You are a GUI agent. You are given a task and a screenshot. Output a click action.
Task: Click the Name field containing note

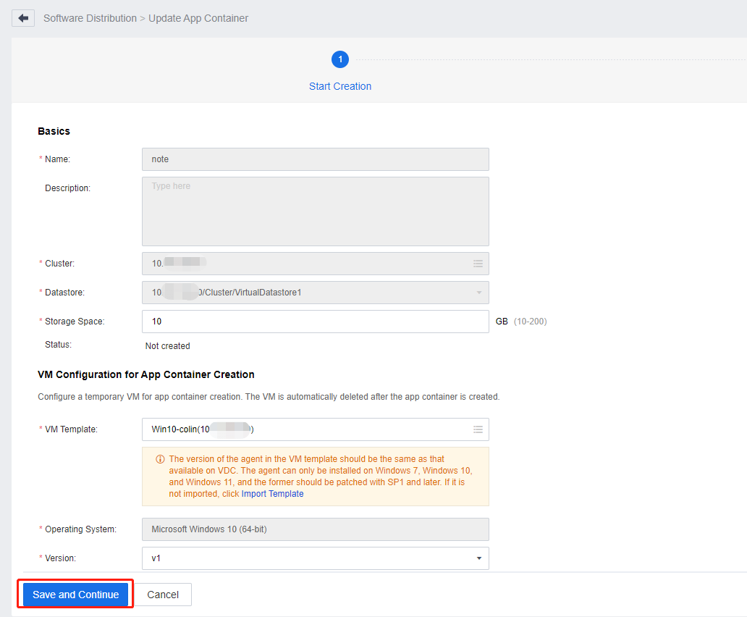(315, 159)
